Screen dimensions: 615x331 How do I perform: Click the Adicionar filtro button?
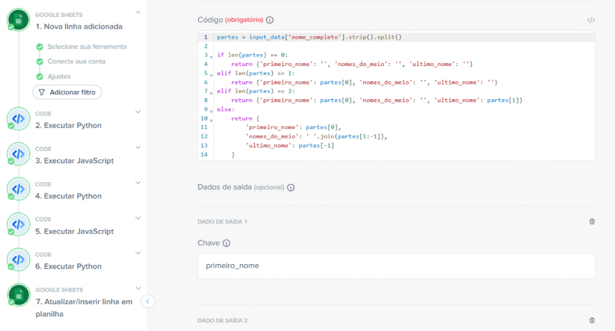click(67, 93)
